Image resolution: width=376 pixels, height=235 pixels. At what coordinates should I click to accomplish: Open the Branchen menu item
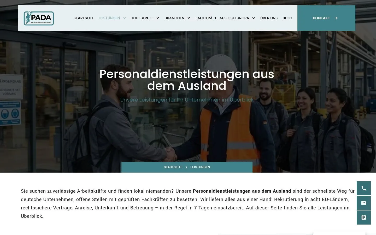pyautogui.click(x=174, y=18)
